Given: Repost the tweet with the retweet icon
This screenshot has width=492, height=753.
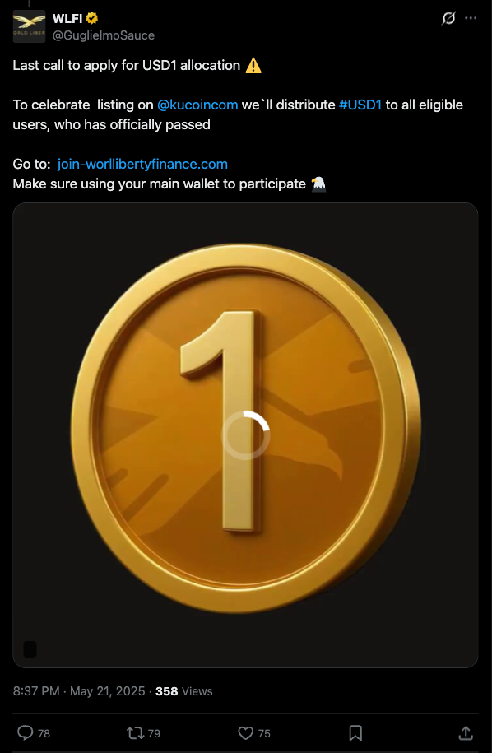Looking at the screenshot, I should 134,732.
